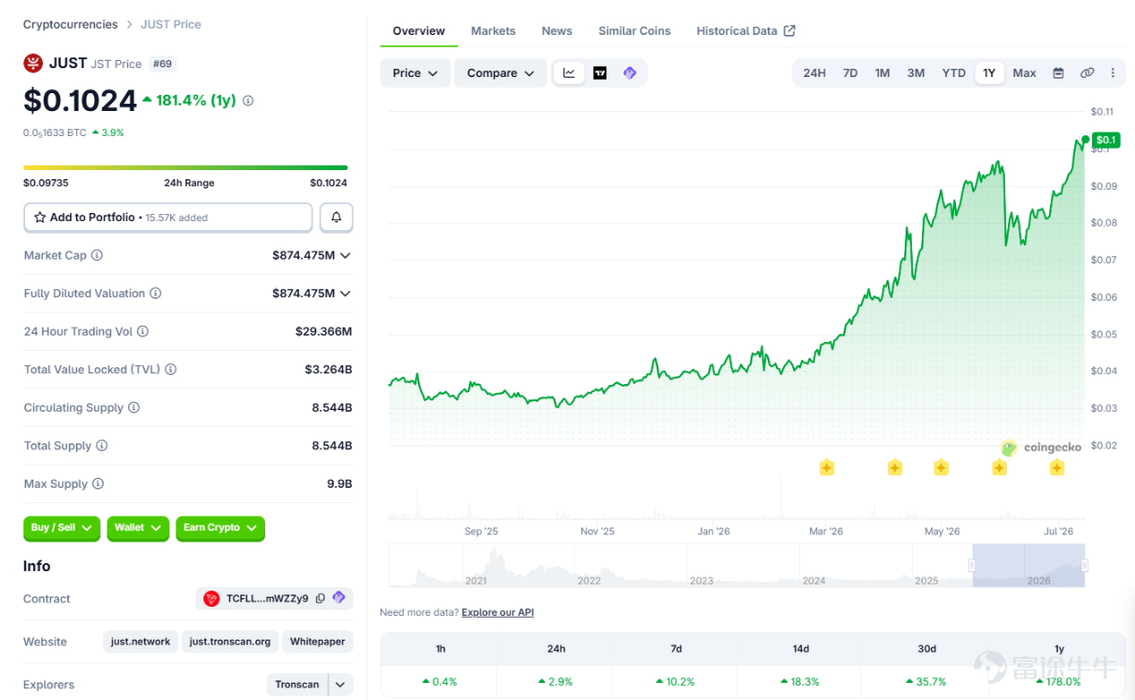The image size is (1135, 700).
Task: Expand the Fully Diluted Valuation chevron
Action: pos(346,294)
